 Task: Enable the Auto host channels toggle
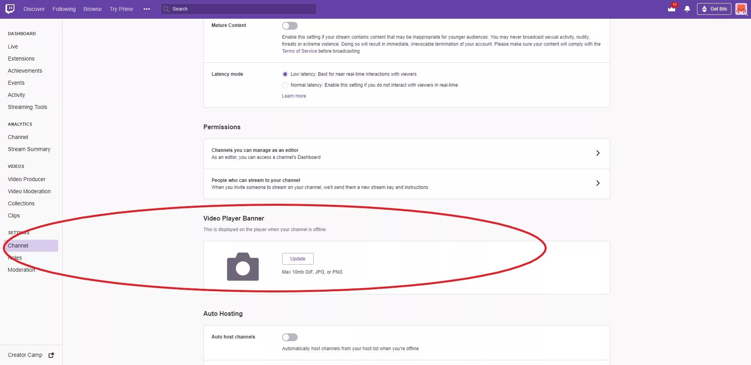(x=290, y=337)
